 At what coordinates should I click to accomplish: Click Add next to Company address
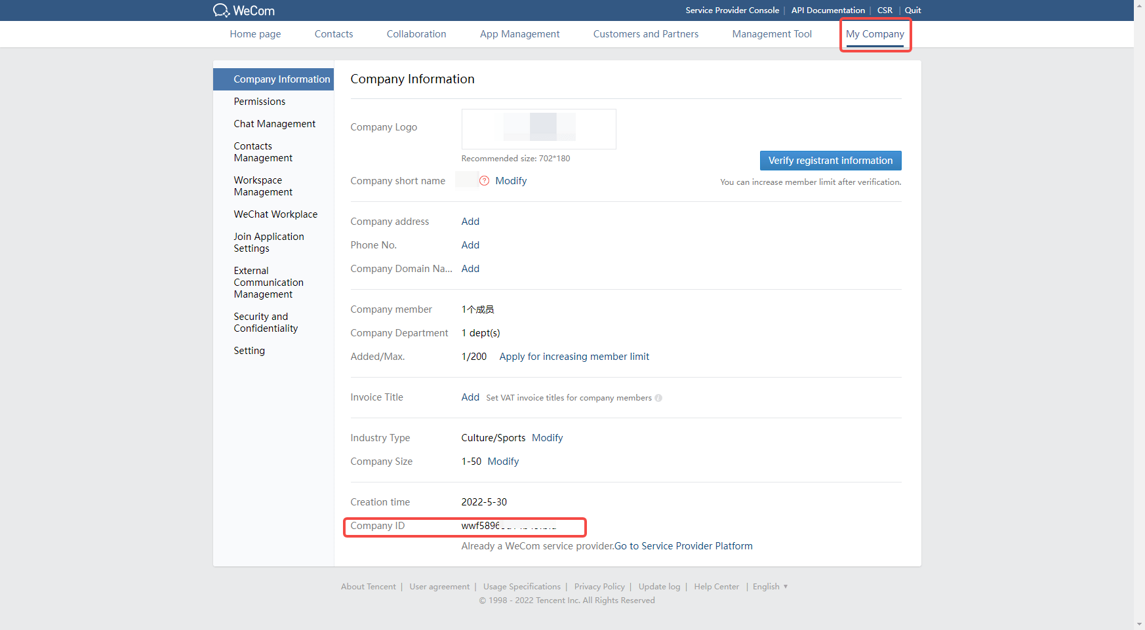[470, 222]
